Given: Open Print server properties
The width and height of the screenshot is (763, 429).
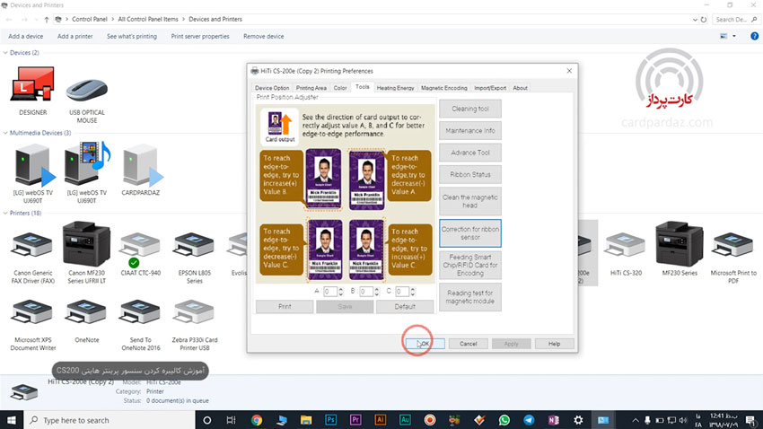Looking at the screenshot, I should pos(200,36).
